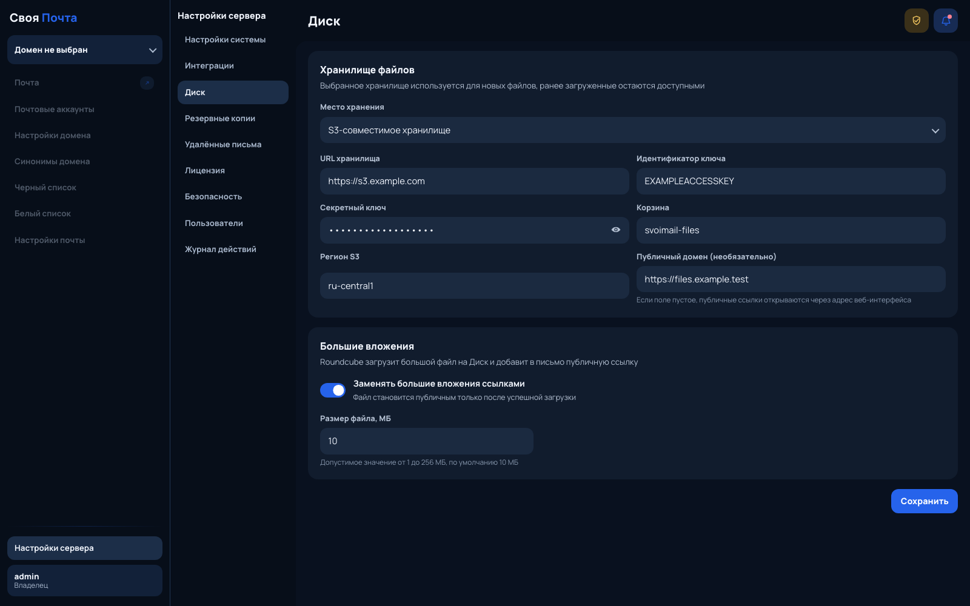Expand the Домен не выбран selector
The width and height of the screenshot is (970, 606).
(85, 50)
